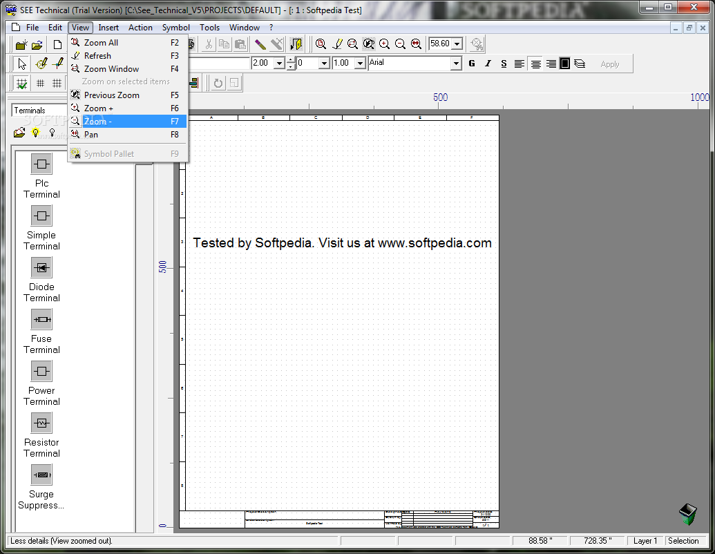Viewport: 715px width, 554px height.
Task: Open the Insert menu
Action: coord(108,28)
